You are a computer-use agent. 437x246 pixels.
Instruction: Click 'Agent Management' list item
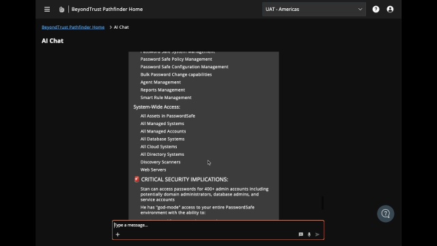click(160, 82)
